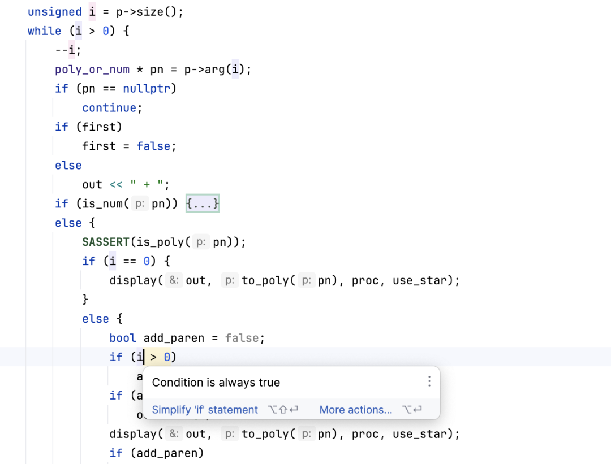This screenshot has height=464, width=611.
Task: Click 'Condition is always true' message
Action: [x=216, y=383]
